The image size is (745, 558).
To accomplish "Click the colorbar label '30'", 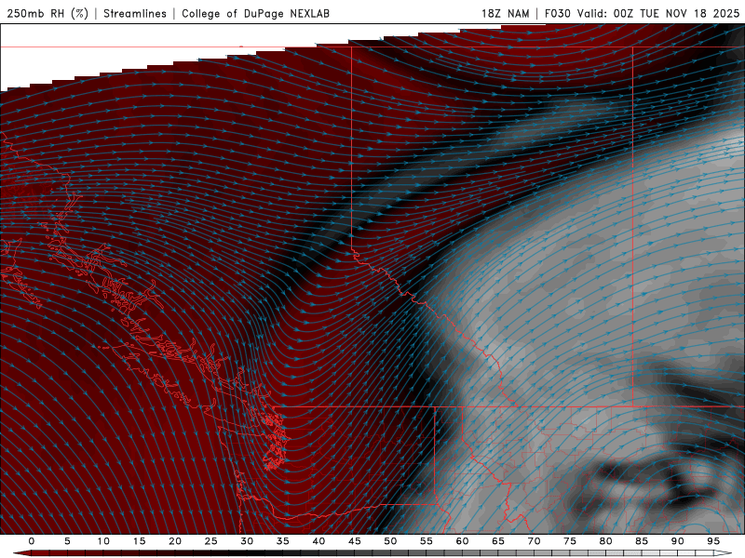I will tap(247, 541).
